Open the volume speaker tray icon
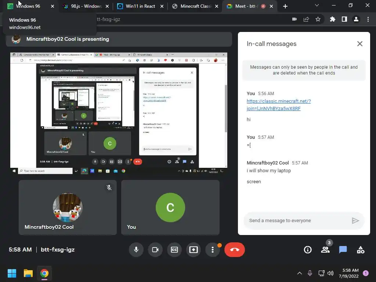376x282 pixels. pyautogui.click(x=330, y=273)
